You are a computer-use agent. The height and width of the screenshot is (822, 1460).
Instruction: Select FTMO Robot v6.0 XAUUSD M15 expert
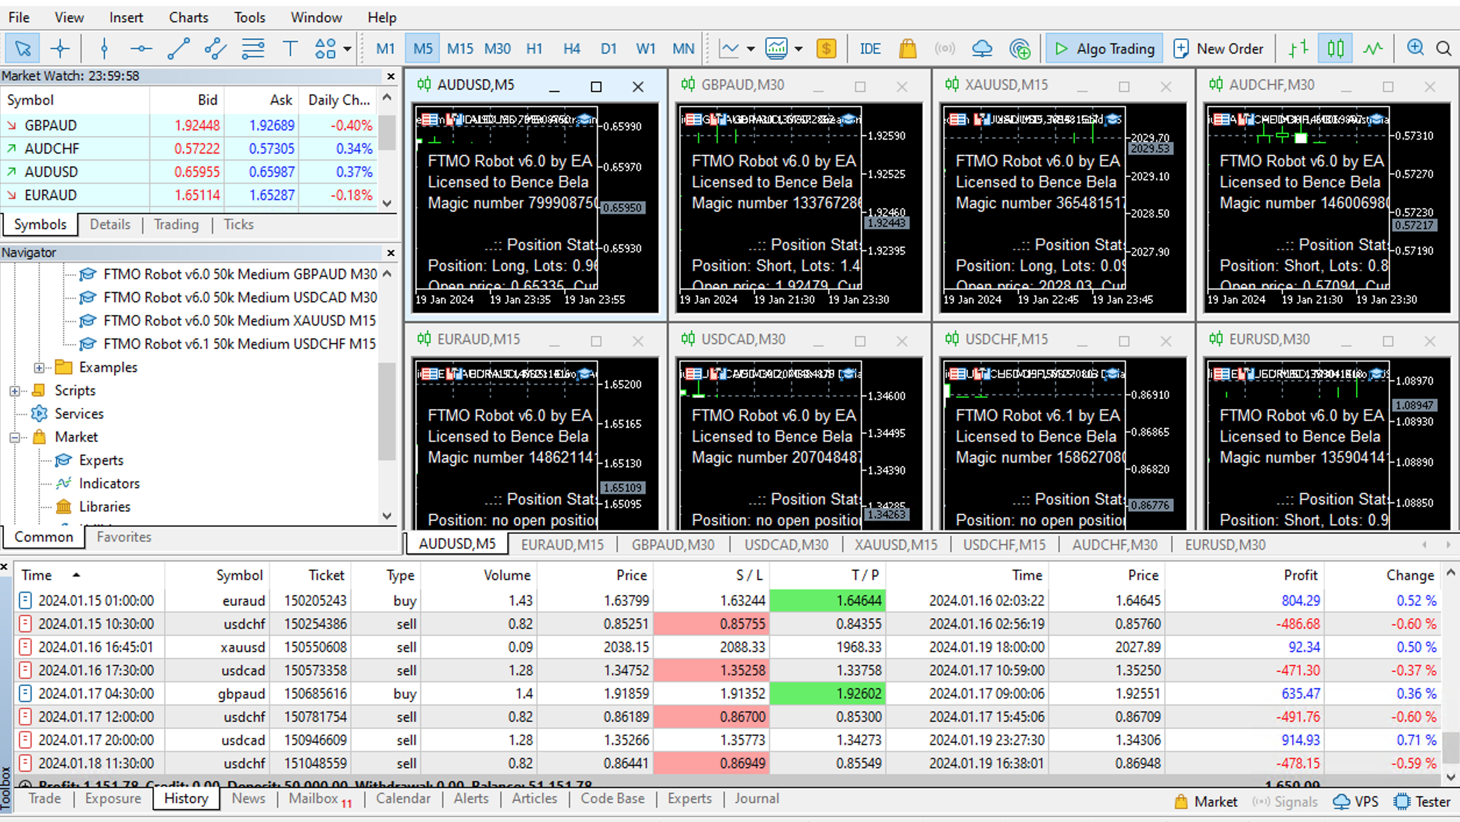point(240,321)
